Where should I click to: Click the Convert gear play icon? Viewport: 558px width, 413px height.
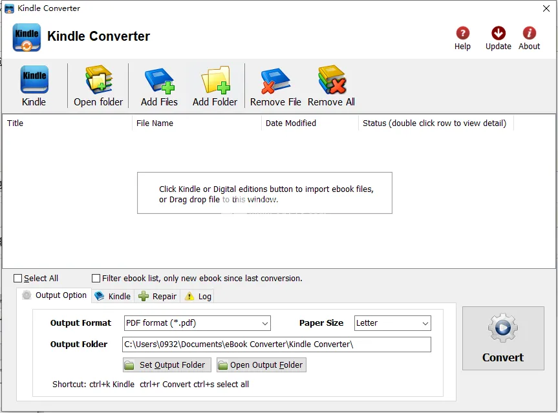click(503, 328)
